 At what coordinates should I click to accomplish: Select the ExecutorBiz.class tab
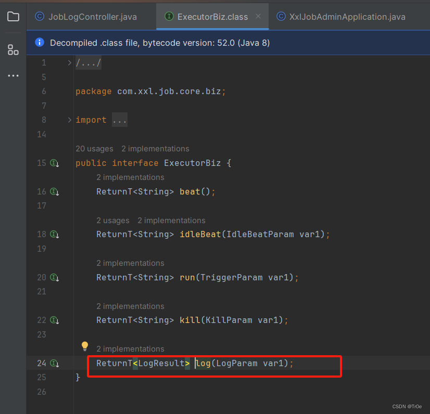(x=212, y=17)
